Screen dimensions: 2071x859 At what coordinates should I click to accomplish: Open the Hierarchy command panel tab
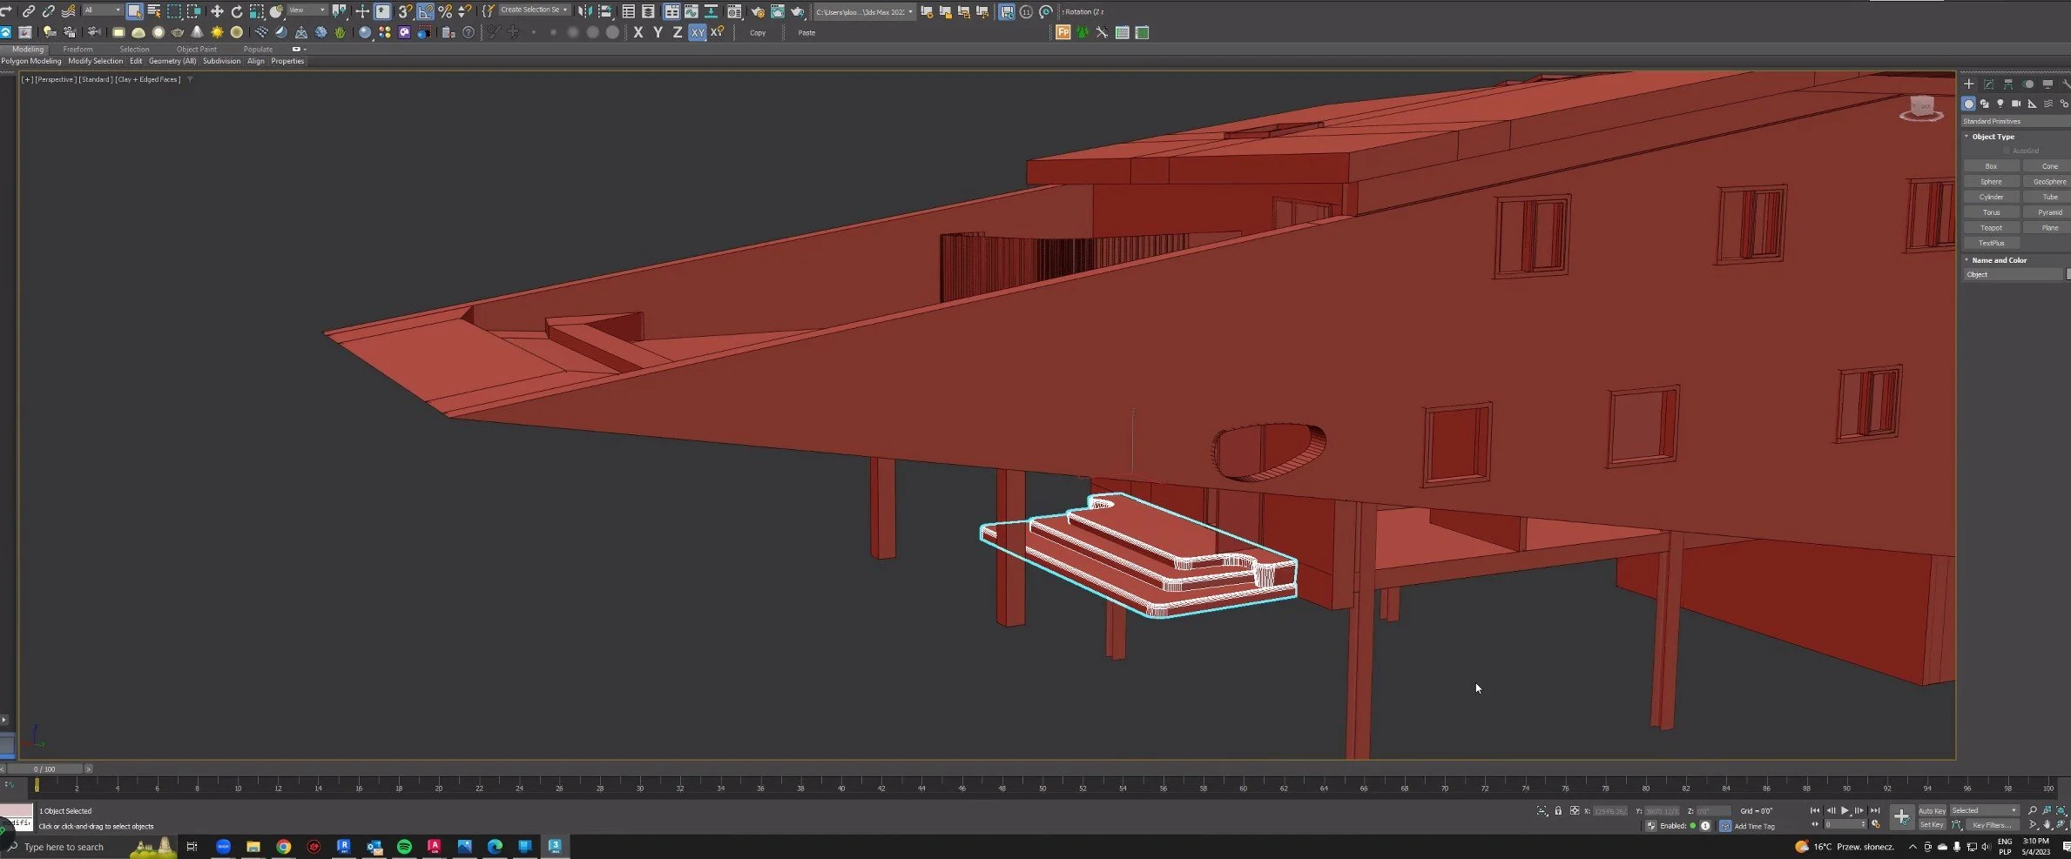coord(2008,84)
